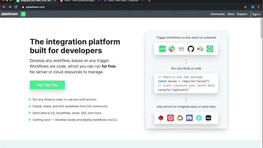Click the green HTTP trigger icon

[x=162, y=49]
